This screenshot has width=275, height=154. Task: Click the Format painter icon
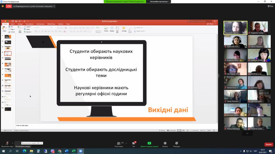pyautogui.click(x=9, y=32)
